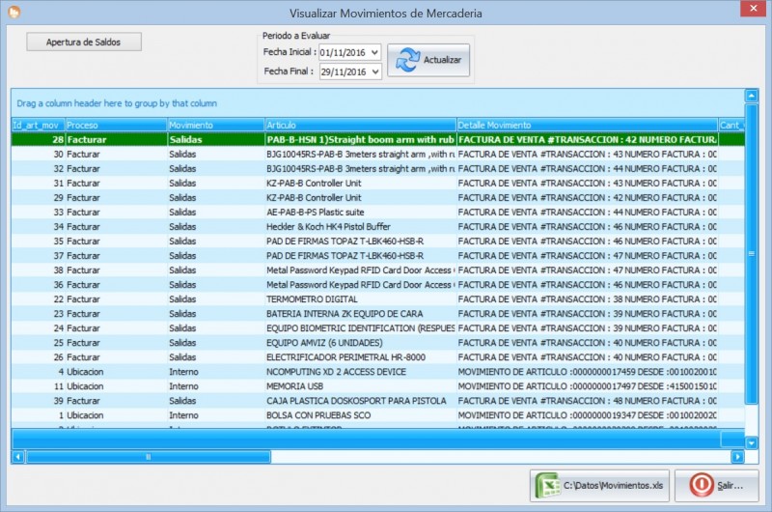Viewport: 772px width, 512px height.
Task: Sort by the Proceso column header
Action: 116,126
